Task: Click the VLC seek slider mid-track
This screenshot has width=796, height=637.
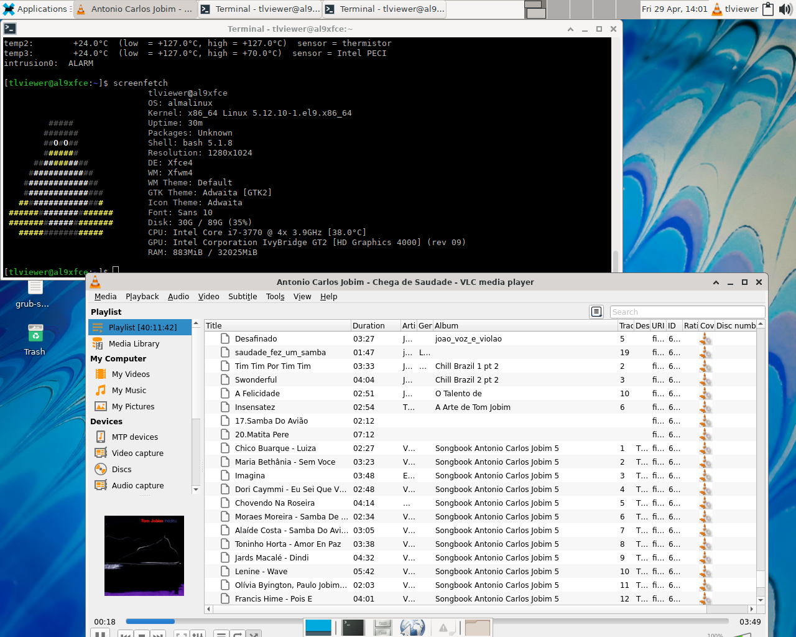Action: [x=427, y=621]
